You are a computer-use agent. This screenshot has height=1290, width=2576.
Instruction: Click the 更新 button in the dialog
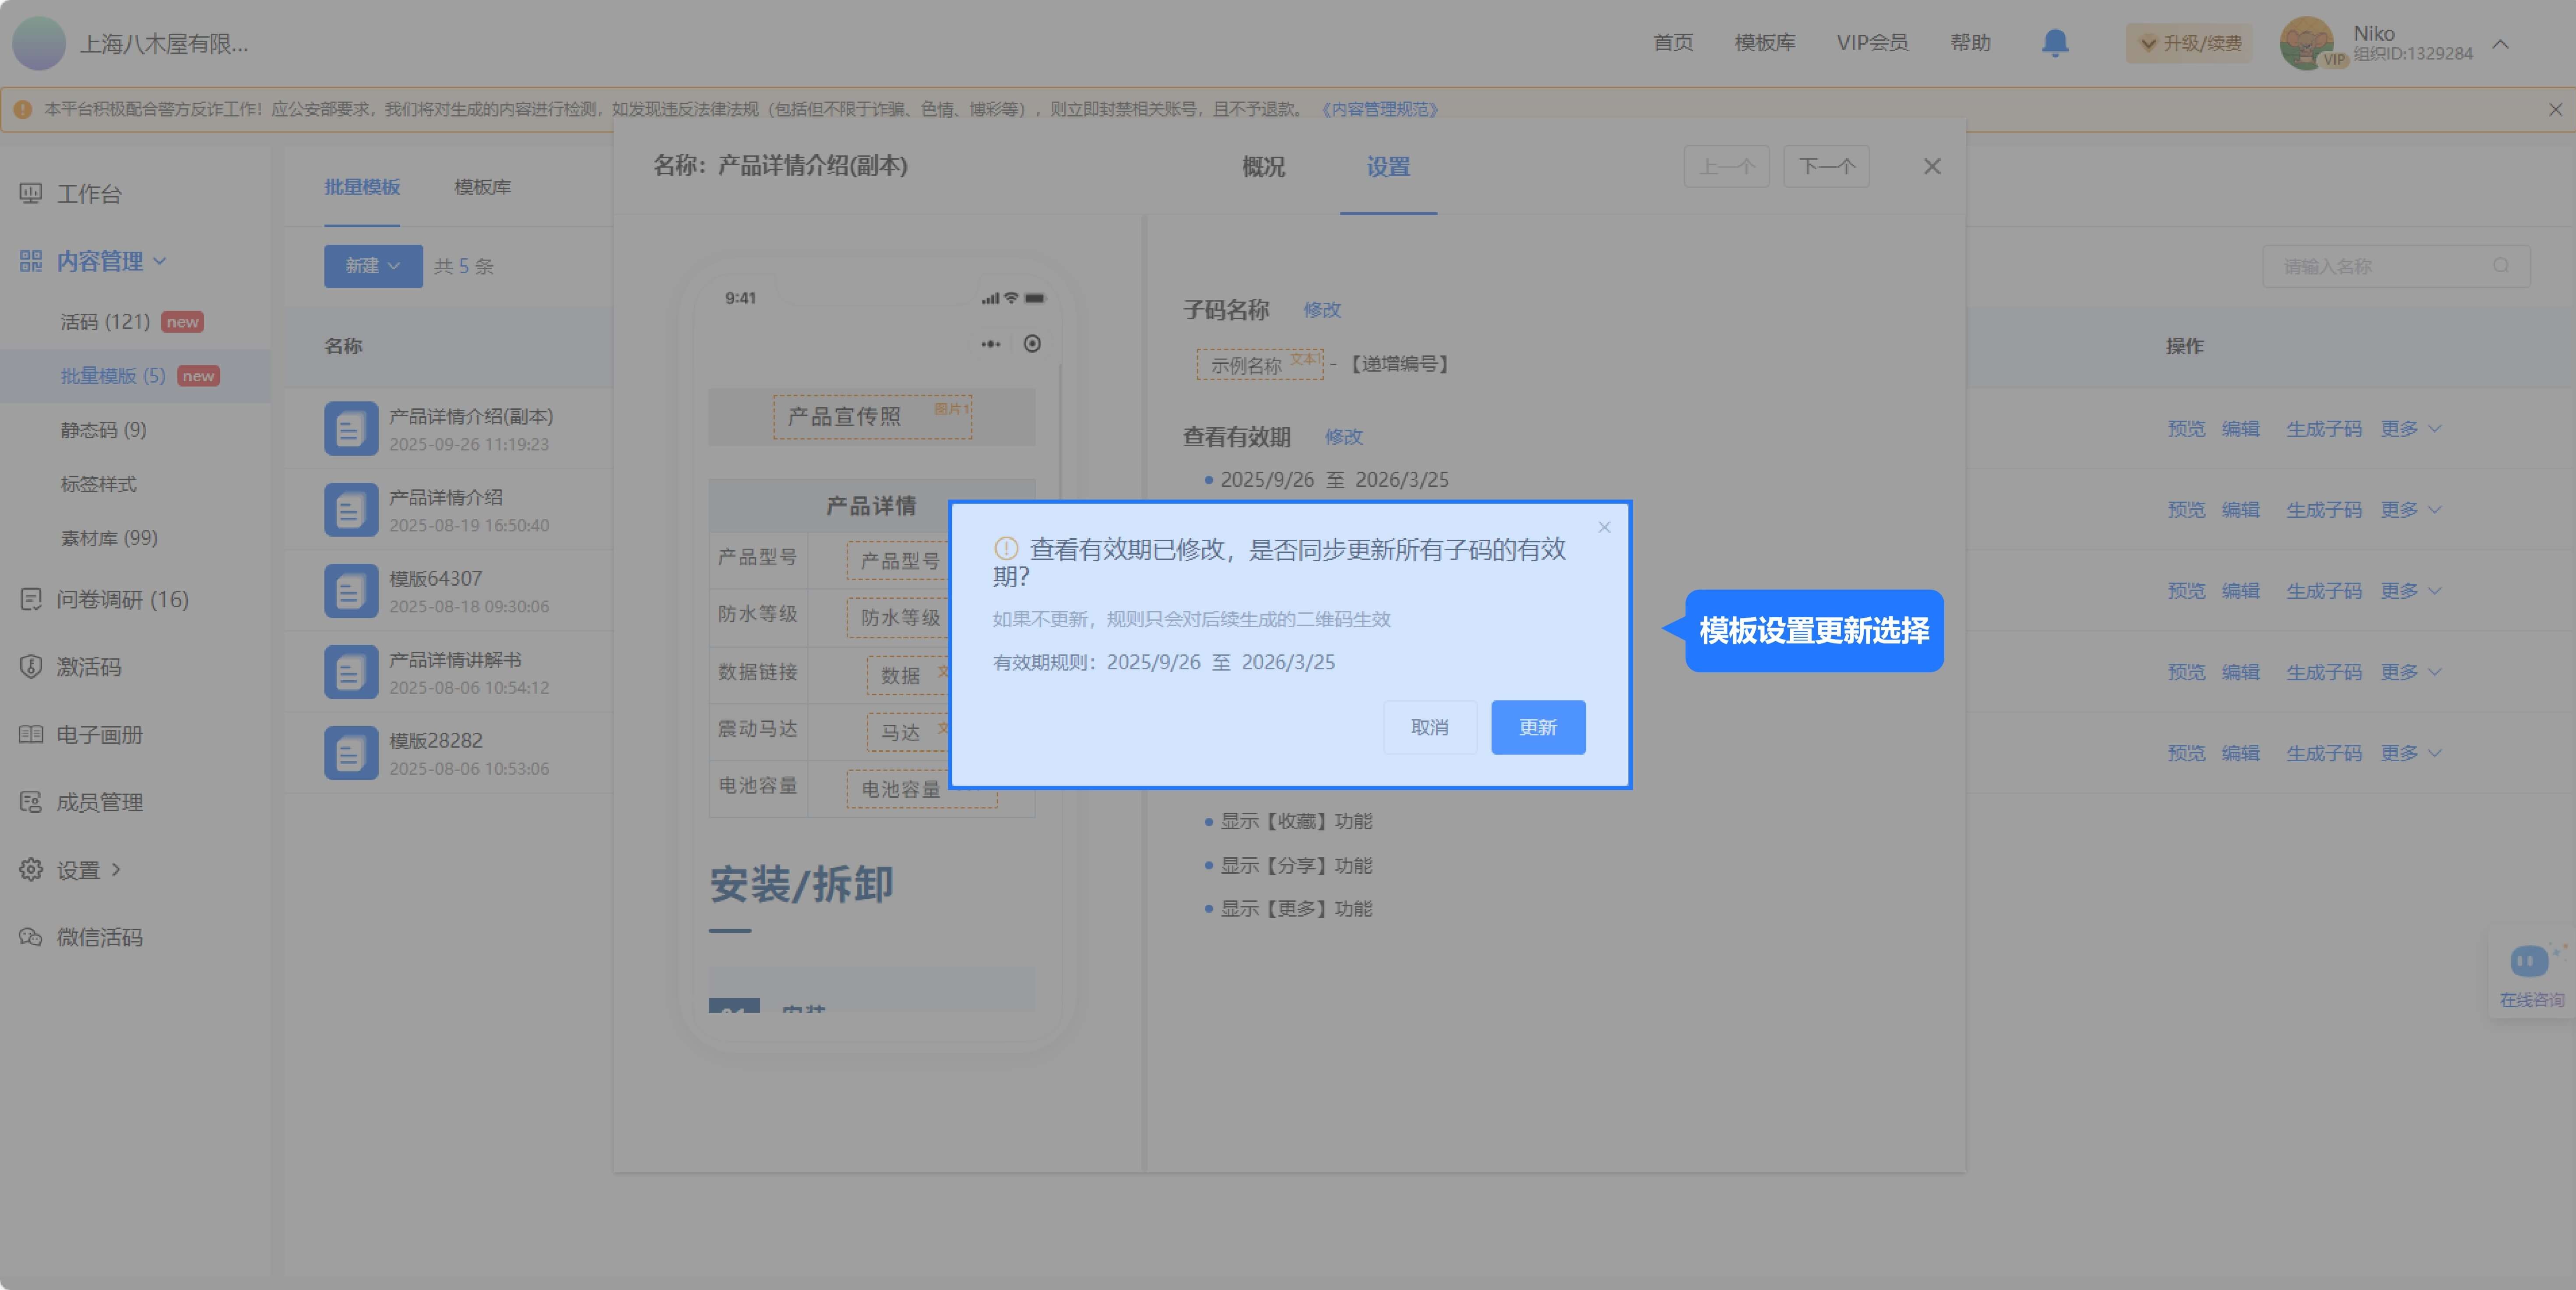coord(1537,727)
